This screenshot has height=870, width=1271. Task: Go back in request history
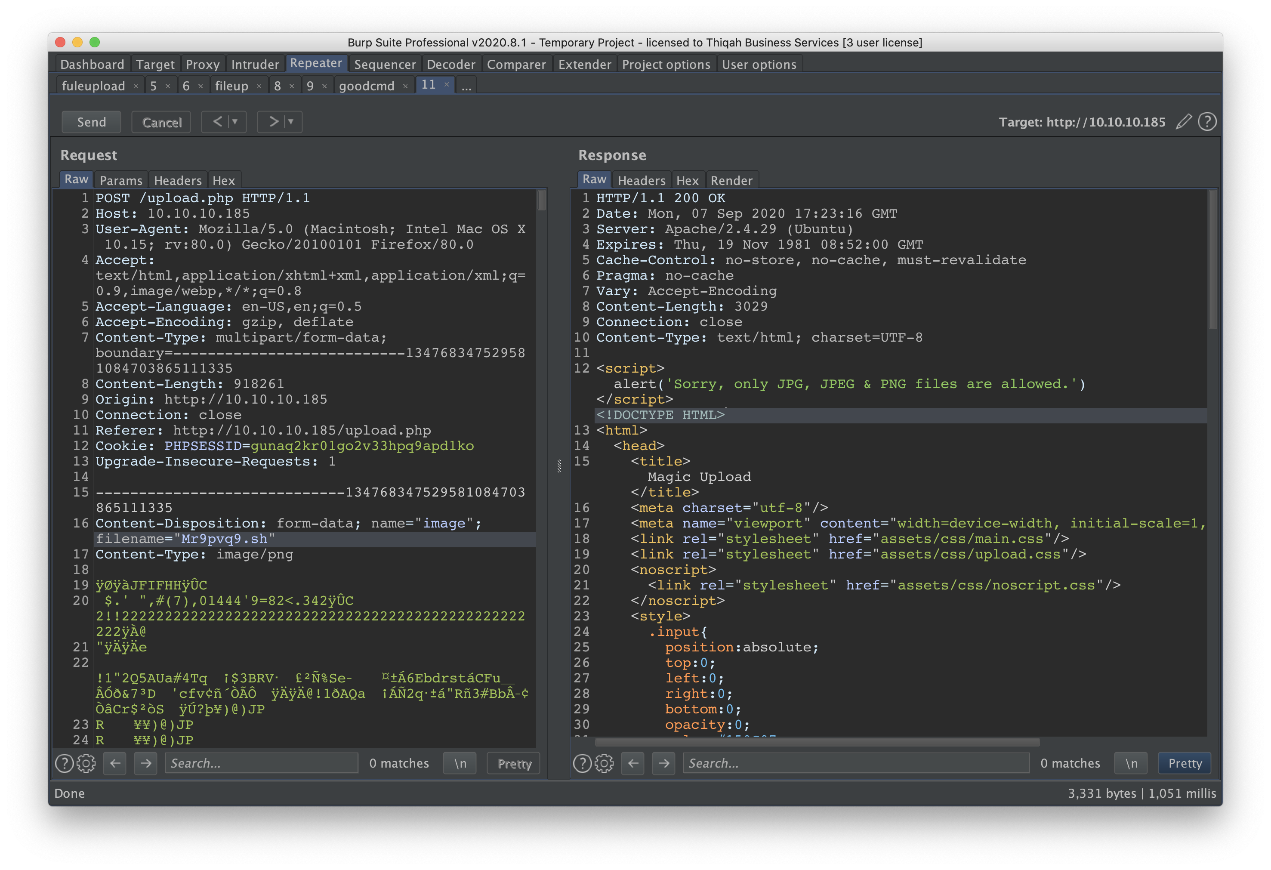pyautogui.click(x=218, y=121)
